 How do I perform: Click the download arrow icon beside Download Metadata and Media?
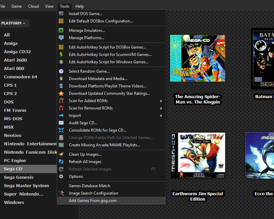pyautogui.click(x=61, y=79)
